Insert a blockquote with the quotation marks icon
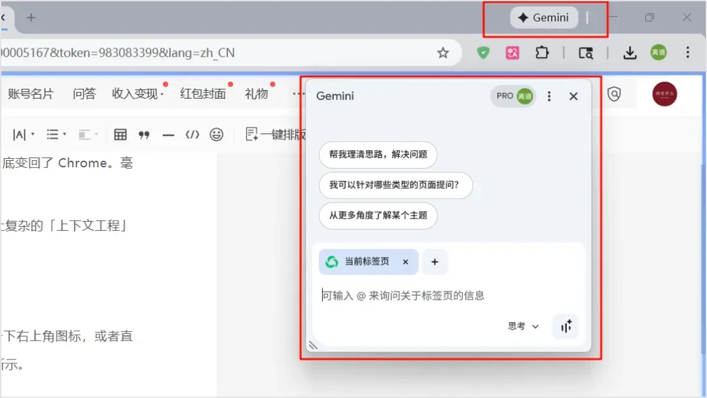The width and height of the screenshot is (707, 398). [144, 134]
